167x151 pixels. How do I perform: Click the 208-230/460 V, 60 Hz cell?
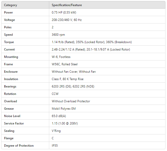tap(67, 20)
